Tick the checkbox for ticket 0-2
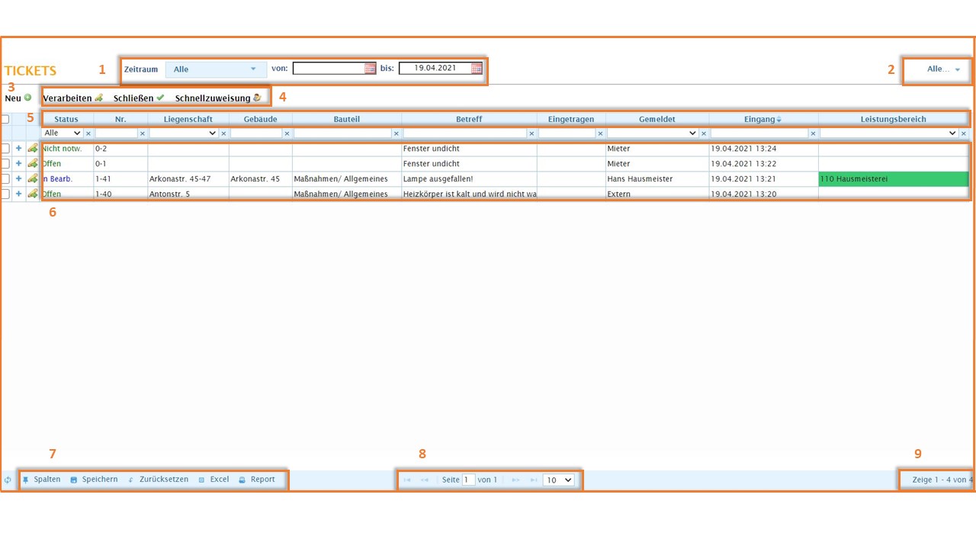The image size is (976, 549). (5, 149)
